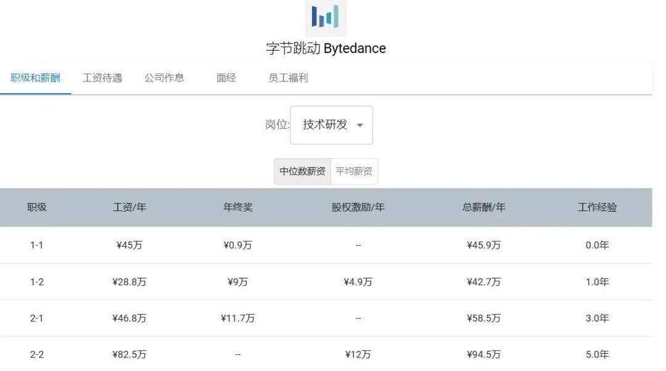Click the Bytedance bar chart logo

pos(326,17)
